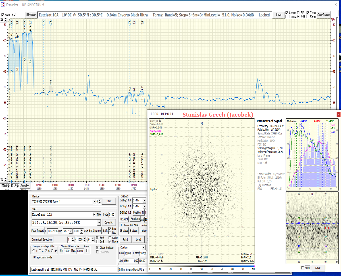
Task: Click the Blindscan button
Action: pyautogui.click(x=31, y=15)
